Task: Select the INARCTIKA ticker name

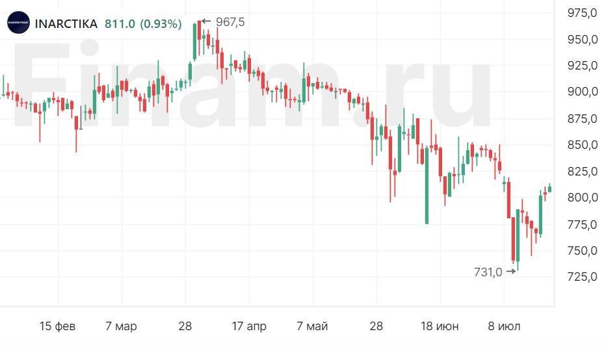Action: [66, 24]
